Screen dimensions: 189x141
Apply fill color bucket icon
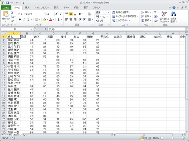[45, 19]
